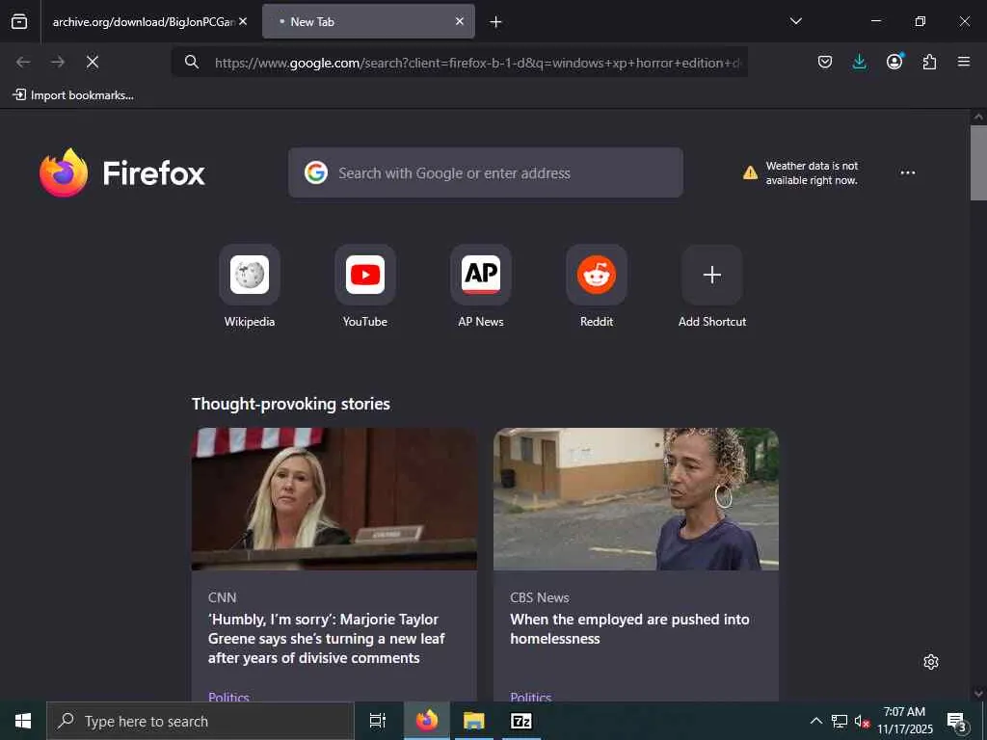Open new tab personalize gear icon
Screen dimensions: 987x740
click(931, 662)
